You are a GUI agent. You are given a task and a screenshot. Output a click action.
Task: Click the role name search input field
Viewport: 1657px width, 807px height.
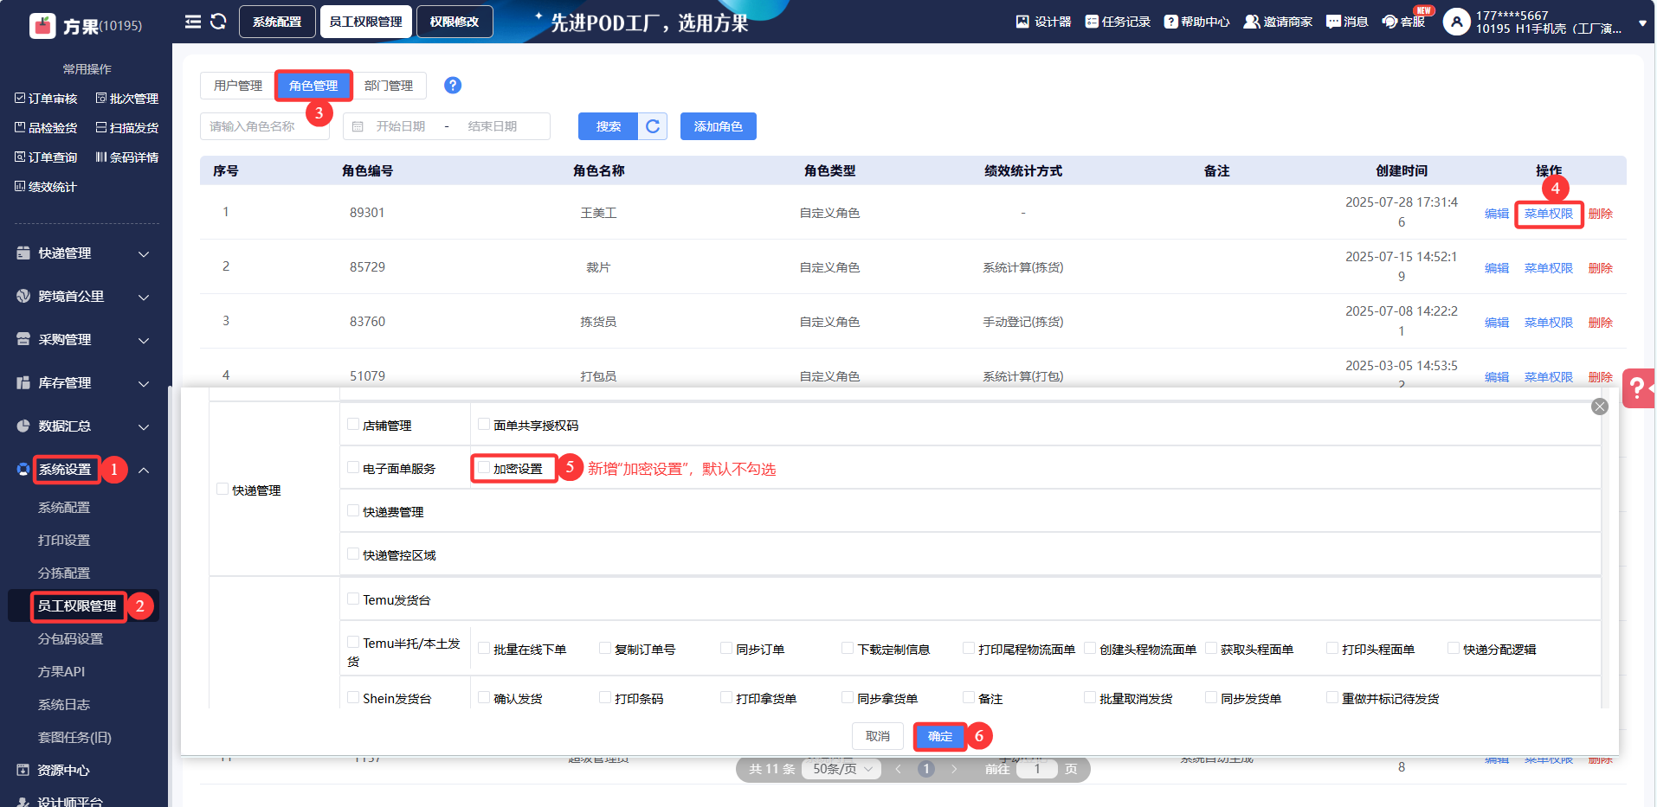point(264,126)
